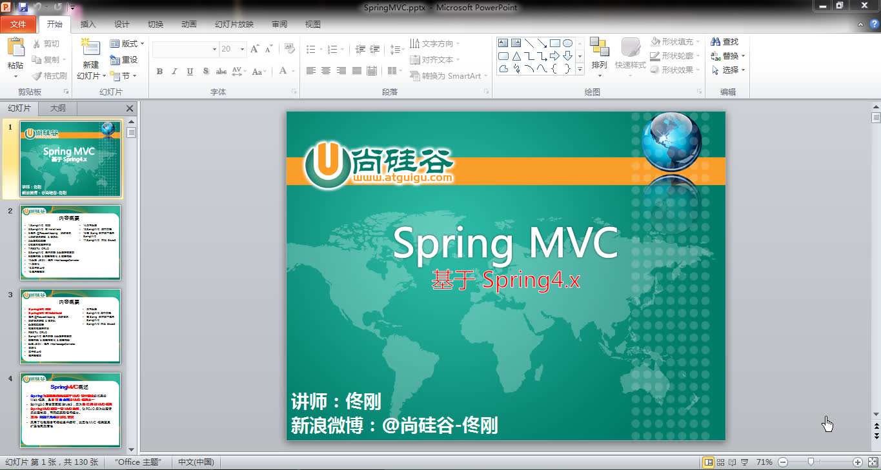
Task: Select the Rectangle shape in gallery
Action: (554, 43)
